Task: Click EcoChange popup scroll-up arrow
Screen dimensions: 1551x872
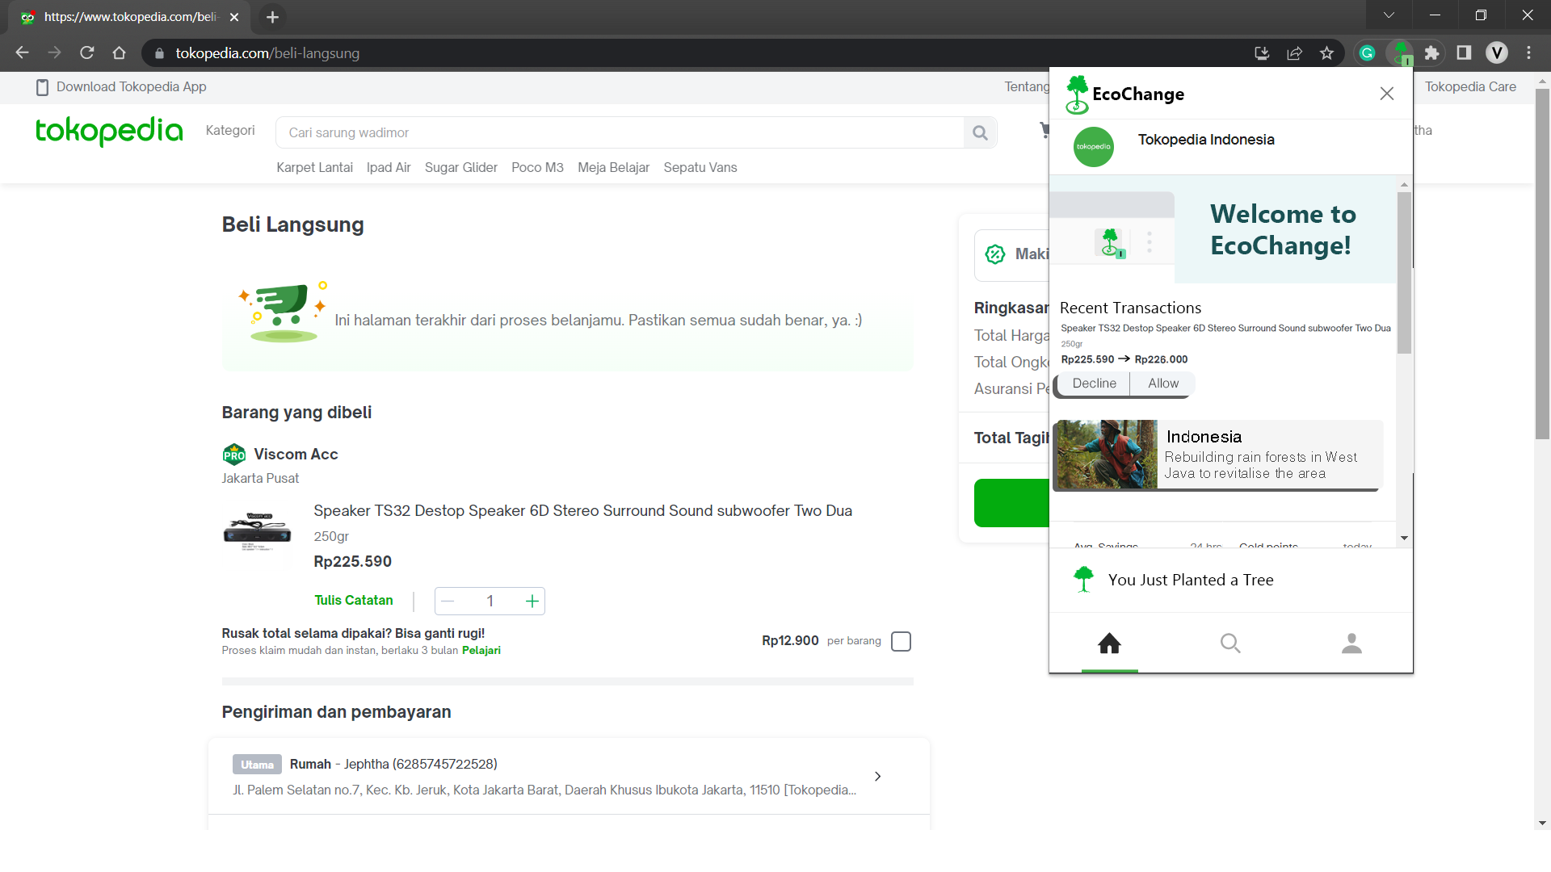Action: [1404, 185]
